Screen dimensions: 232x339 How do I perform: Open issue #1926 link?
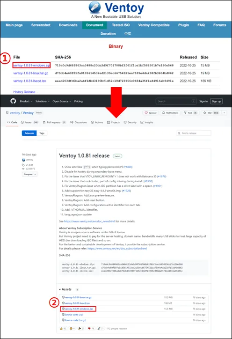click(x=126, y=191)
